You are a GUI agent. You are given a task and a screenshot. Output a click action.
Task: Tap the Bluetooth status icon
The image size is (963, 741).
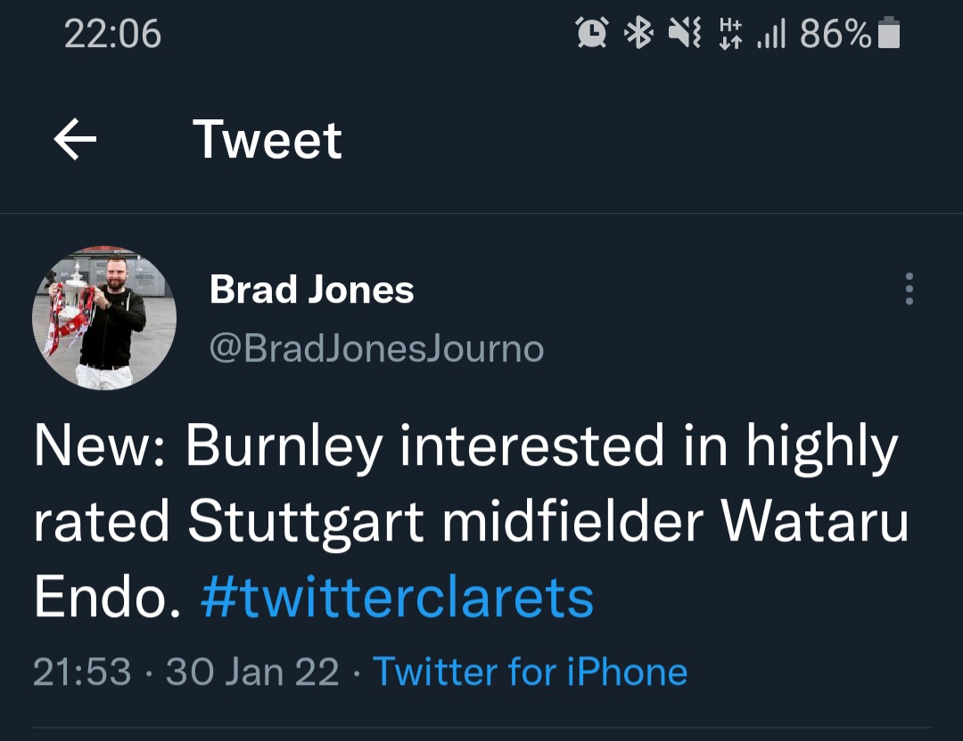coord(638,34)
